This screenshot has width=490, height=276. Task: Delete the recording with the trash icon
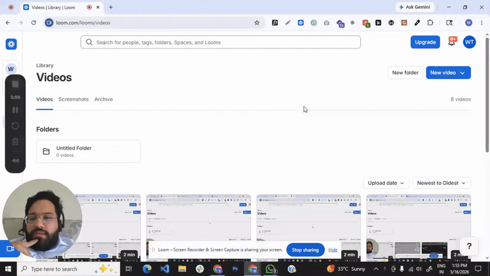point(15,142)
